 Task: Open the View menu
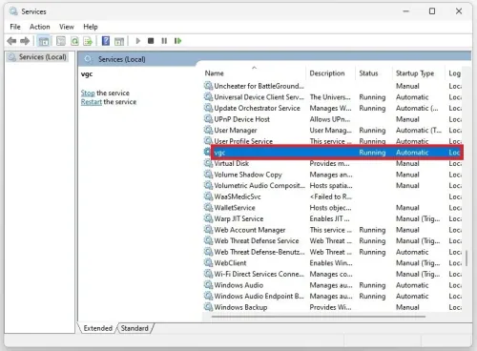(67, 27)
